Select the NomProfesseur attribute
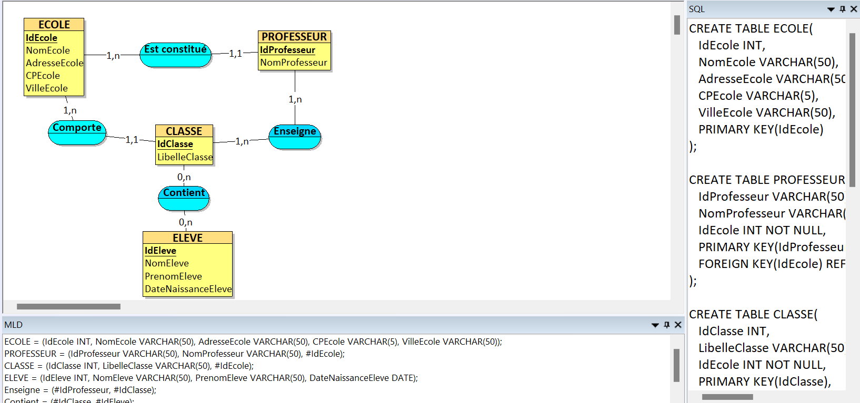This screenshot has height=403, width=860. pyautogui.click(x=294, y=63)
